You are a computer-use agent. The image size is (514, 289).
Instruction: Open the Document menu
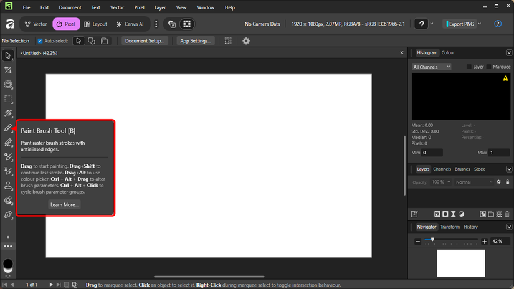(x=70, y=7)
